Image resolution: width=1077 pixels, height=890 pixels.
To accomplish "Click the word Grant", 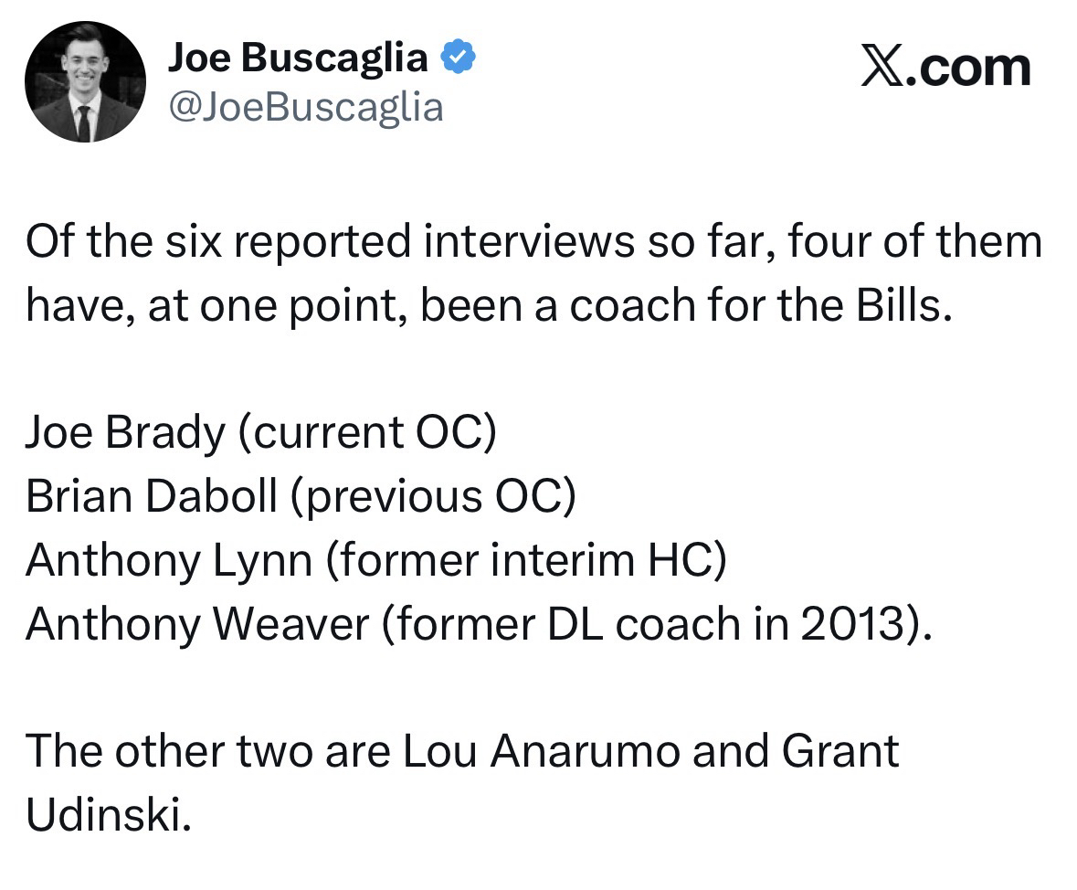I will (840, 751).
